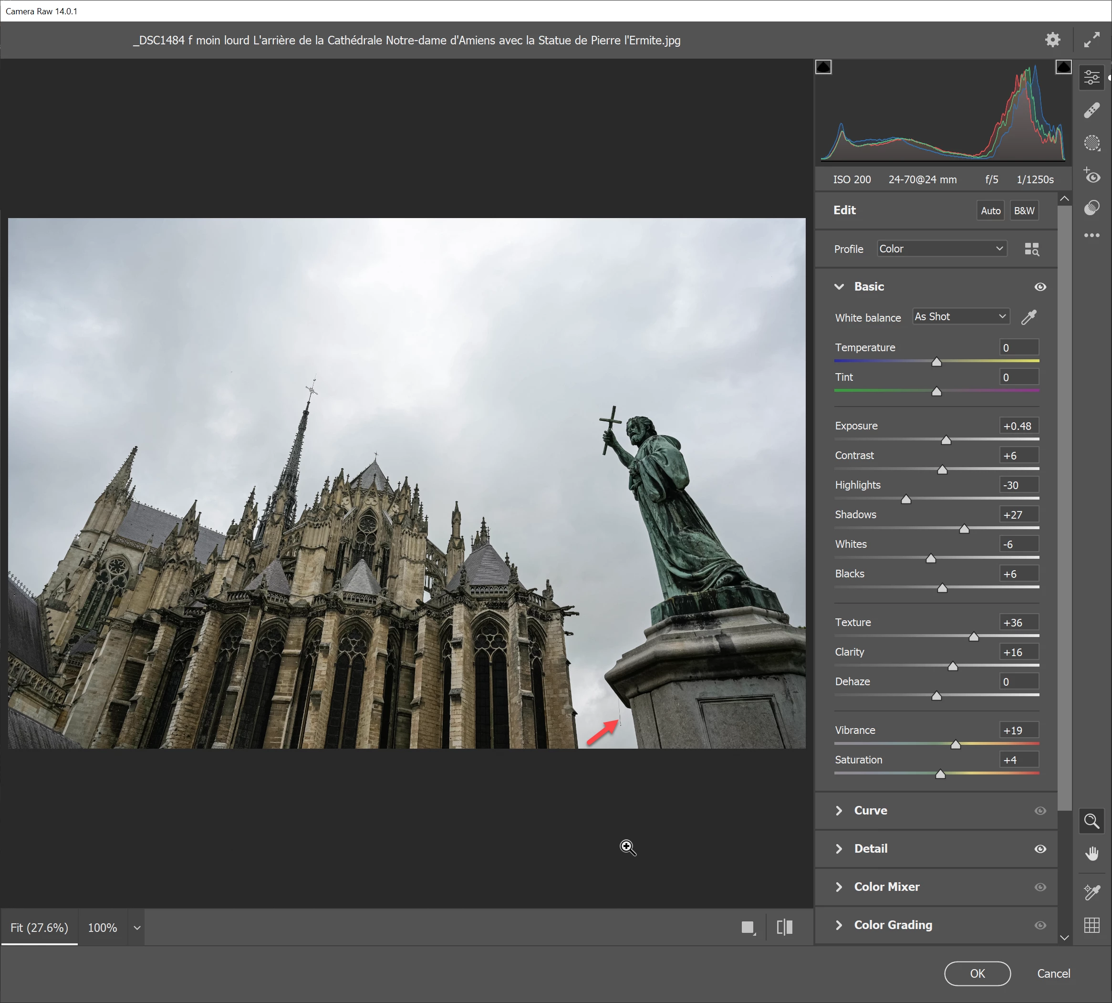Pick the White Balance eyedropper
Screen dimensions: 1112x1003
click(1029, 317)
